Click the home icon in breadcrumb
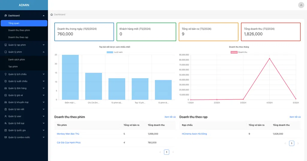The width and height of the screenshot is (307, 161). tap(52, 14)
